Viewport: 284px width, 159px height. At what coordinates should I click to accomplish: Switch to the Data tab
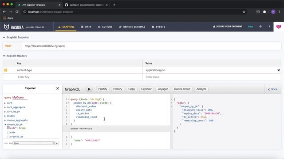(x=86, y=26)
